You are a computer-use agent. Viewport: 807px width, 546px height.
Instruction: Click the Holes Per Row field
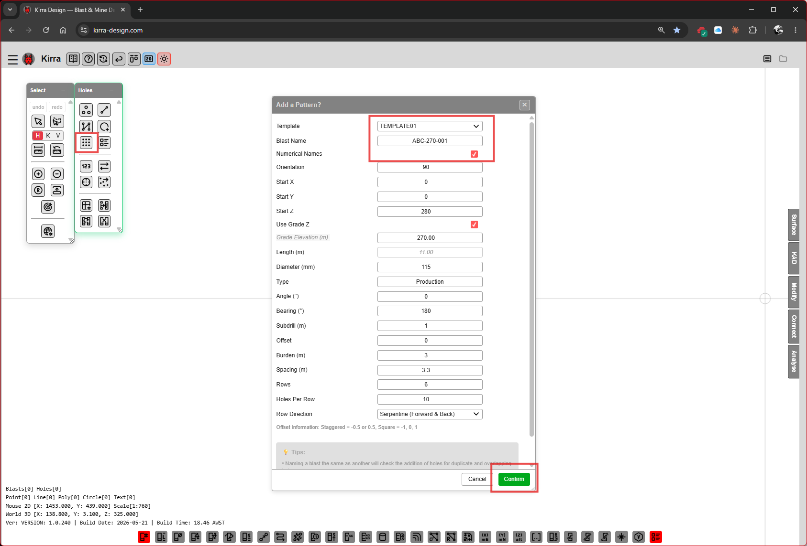coord(430,399)
